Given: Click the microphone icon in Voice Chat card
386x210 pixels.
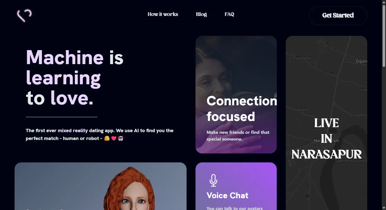Looking at the screenshot, I should coord(213,180).
